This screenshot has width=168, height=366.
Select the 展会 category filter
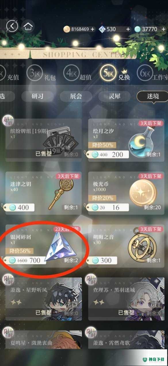pos(76,96)
